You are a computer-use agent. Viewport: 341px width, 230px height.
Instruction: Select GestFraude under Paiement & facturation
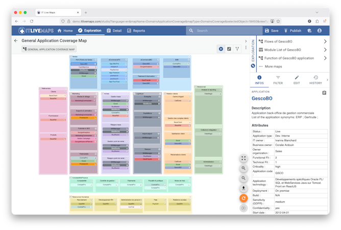coord(146,80)
